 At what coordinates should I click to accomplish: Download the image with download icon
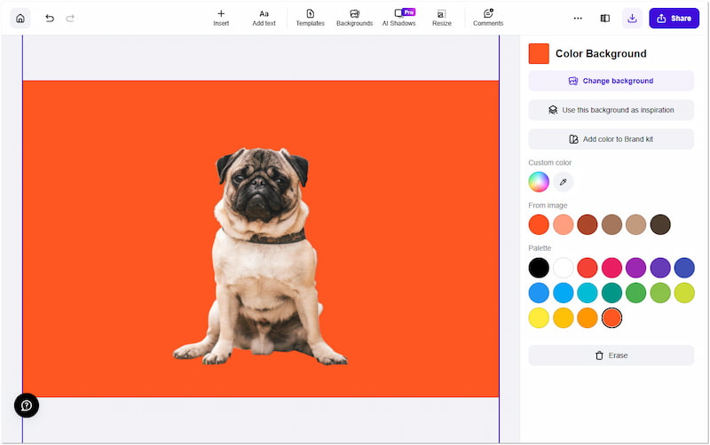[632, 18]
